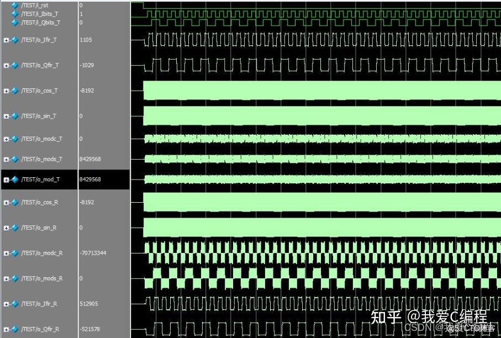The height and width of the screenshot is (338, 501).
Task: Click the o_Qfir_R value -521578
Action: (90, 329)
